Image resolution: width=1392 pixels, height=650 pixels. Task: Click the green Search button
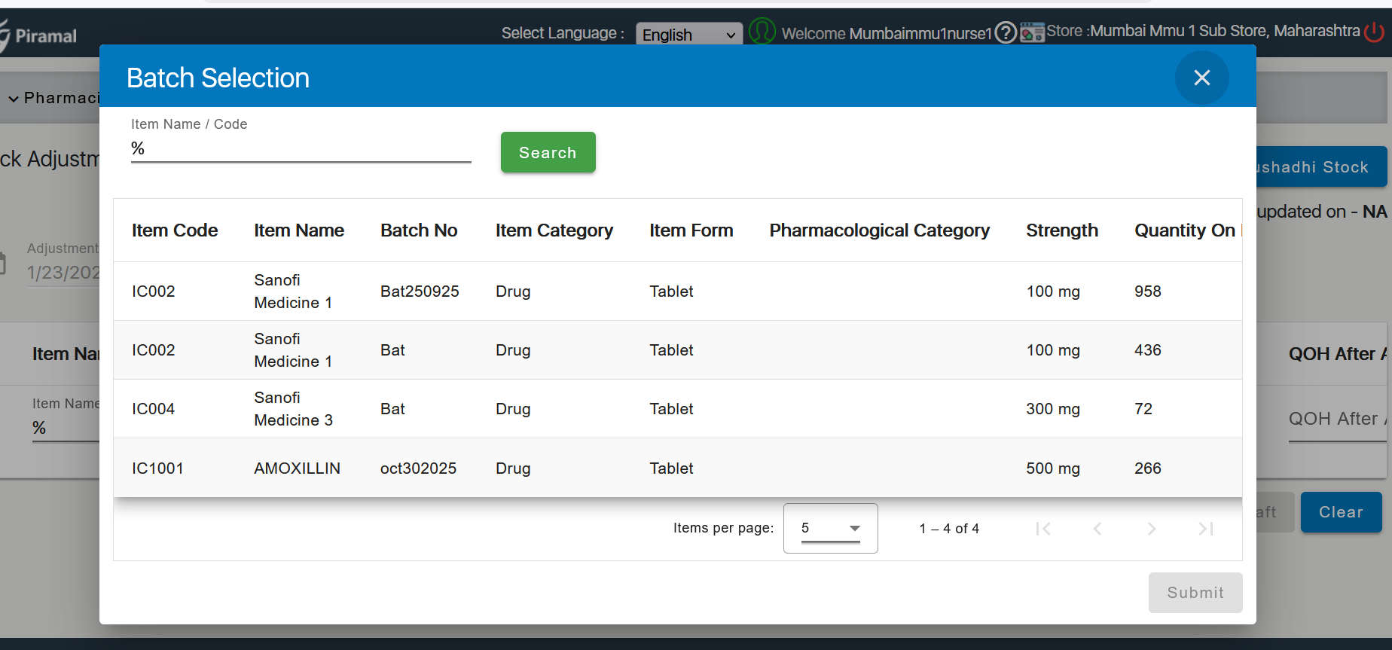pyautogui.click(x=548, y=152)
